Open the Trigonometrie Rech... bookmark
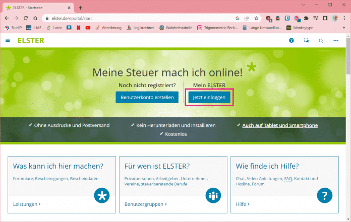351x222 pixels. click(x=217, y=28)
